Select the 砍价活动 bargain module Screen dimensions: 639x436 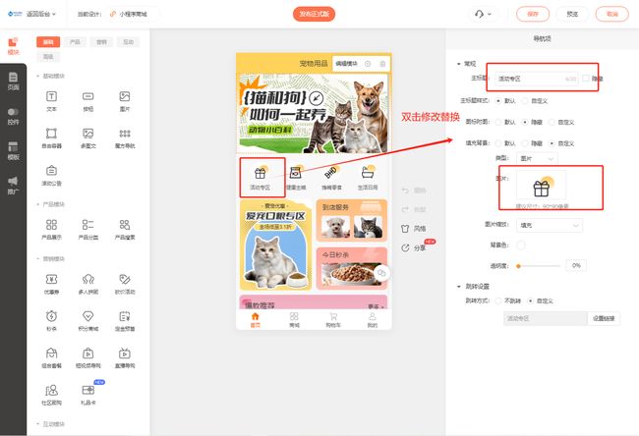coord(125,284)
